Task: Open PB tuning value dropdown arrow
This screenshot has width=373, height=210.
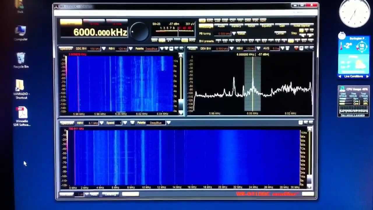Action: [x=234, y=34]
